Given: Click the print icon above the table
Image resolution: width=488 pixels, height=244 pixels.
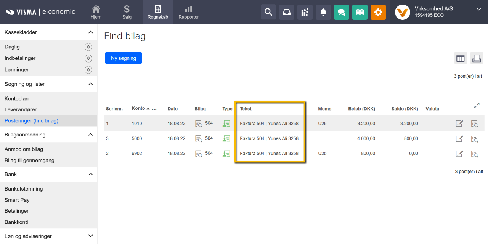Looking at the screenshot, I should point(476,58).
